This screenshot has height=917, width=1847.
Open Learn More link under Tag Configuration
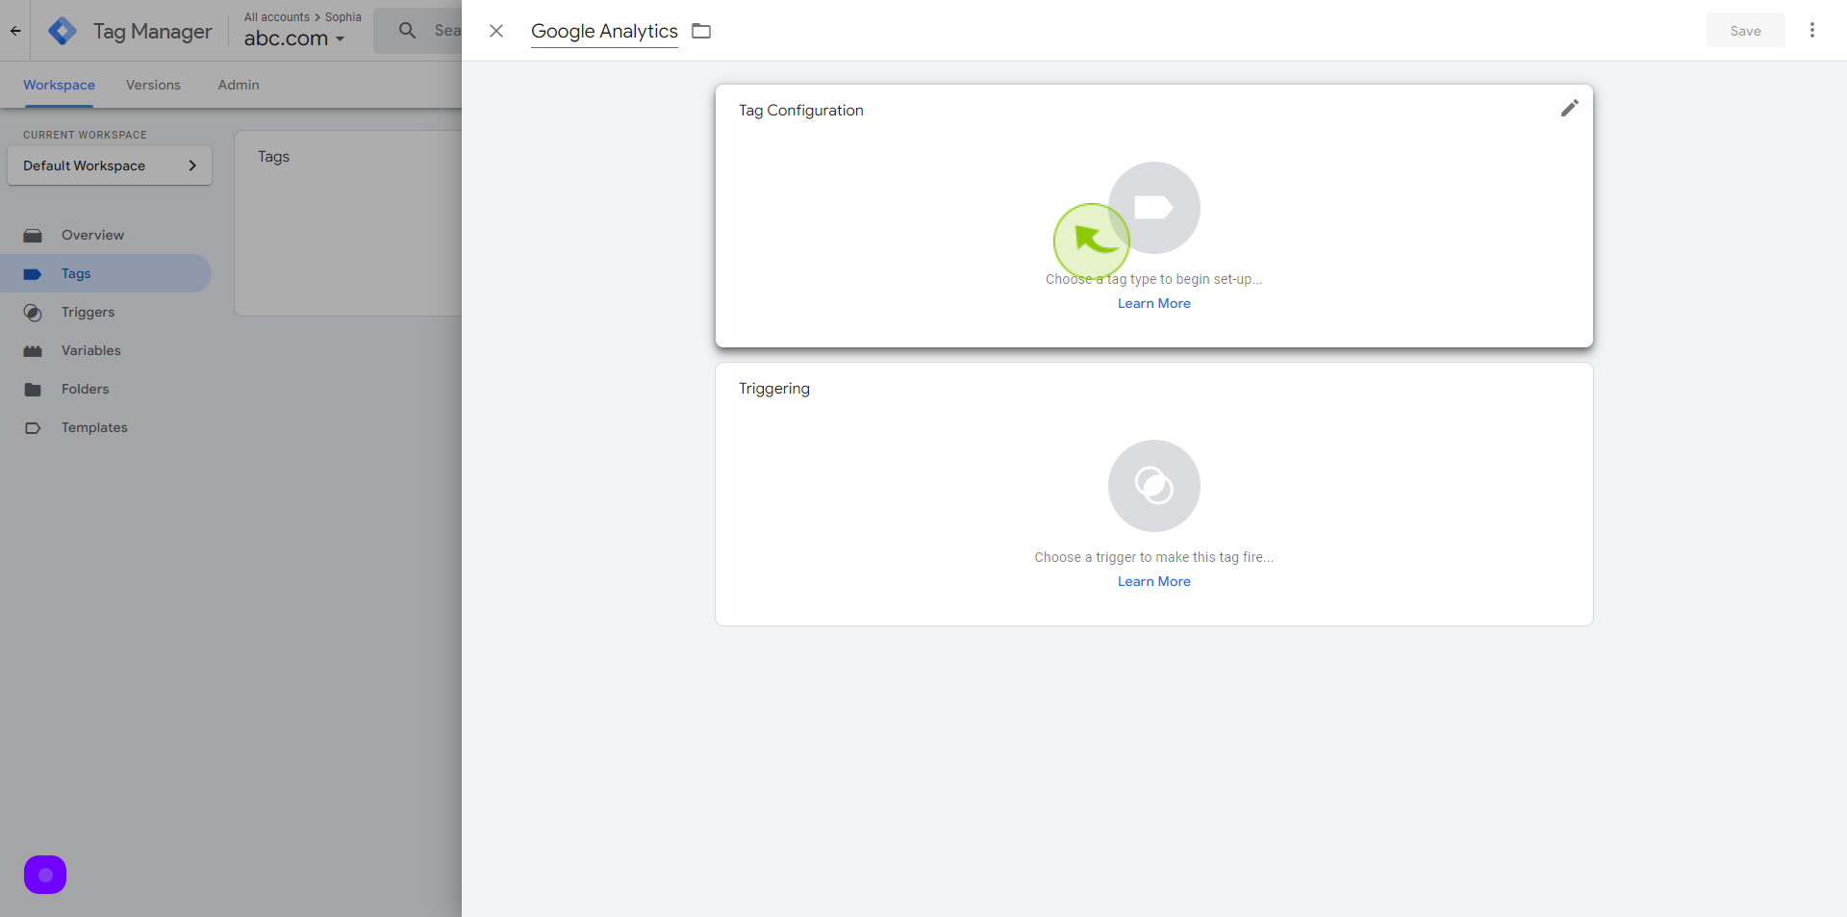[x=1153, y=303]
